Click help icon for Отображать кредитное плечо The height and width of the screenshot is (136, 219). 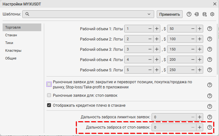click(x=209, y=106)
